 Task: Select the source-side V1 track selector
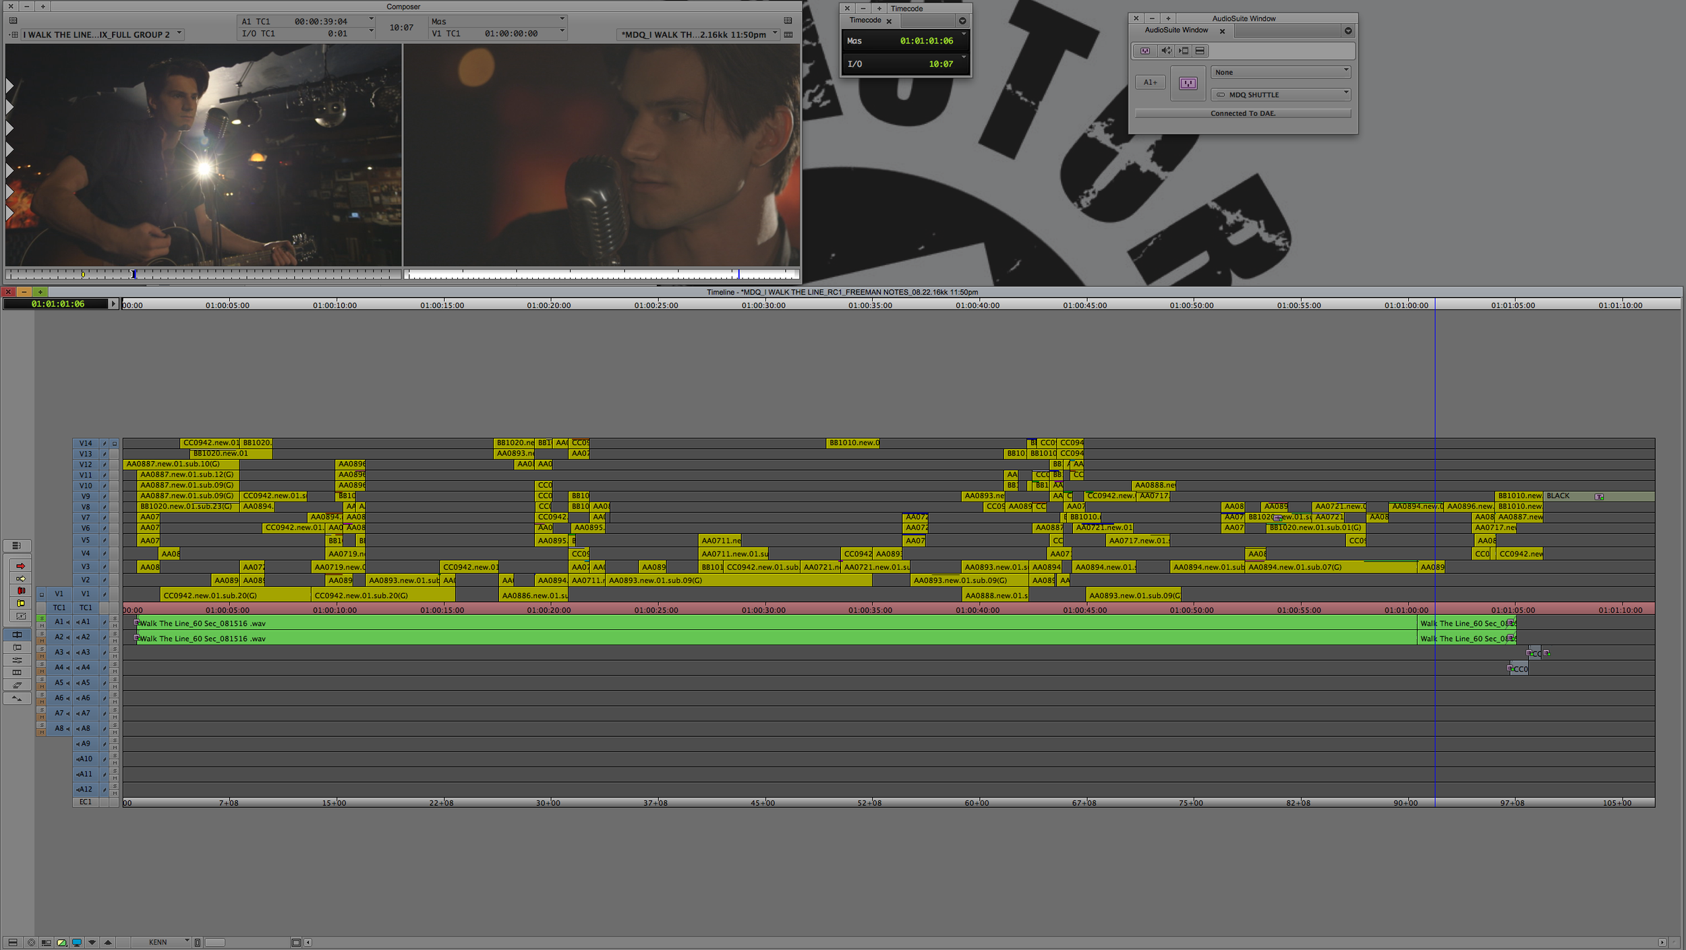pos(59,594)
